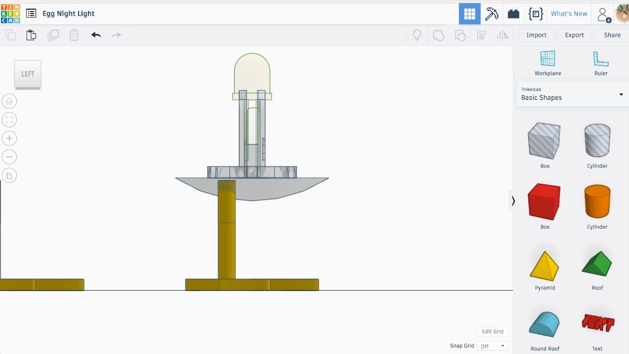Open the Shape Generators code icon
Screen dimensions: 629x354
point(536,14)
